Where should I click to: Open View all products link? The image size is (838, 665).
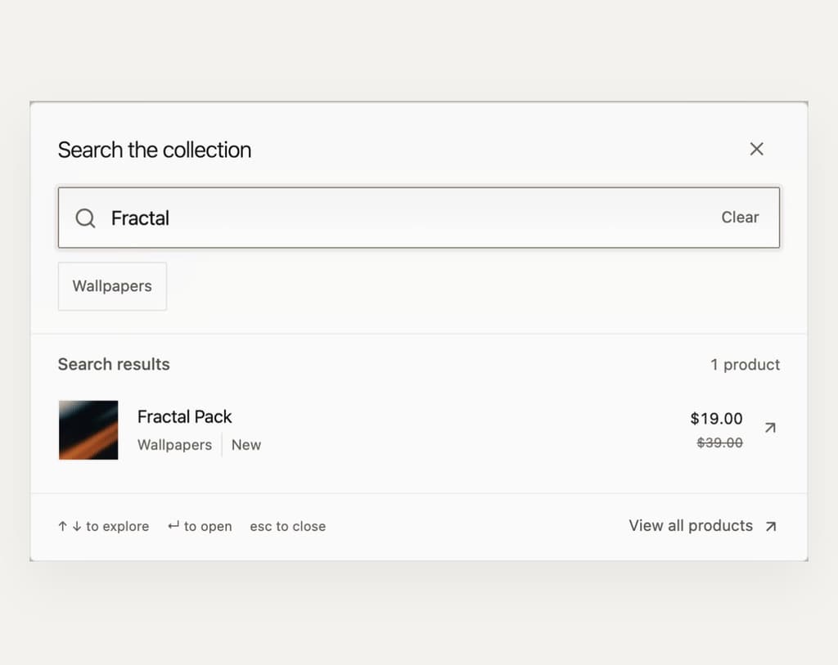pyautogui.click(x=691, y=526)
